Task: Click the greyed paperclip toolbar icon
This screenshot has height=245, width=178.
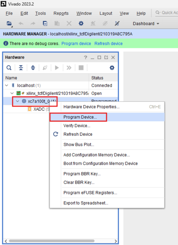Action: [105, 23]
